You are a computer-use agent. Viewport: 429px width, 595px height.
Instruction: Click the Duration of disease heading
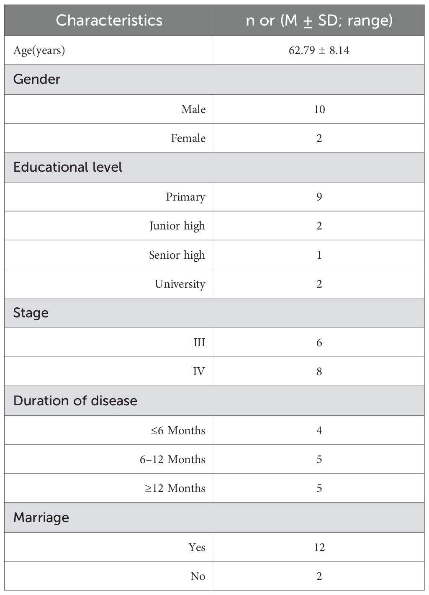[x=75, y=401]
